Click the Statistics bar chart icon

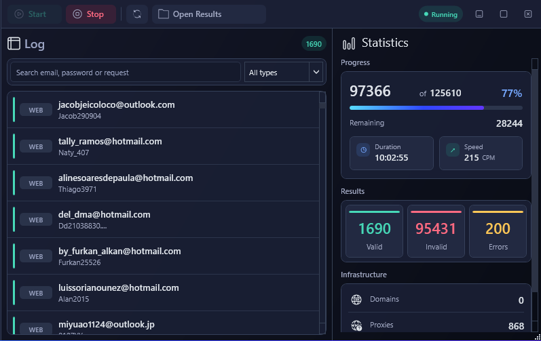point(348,43)
